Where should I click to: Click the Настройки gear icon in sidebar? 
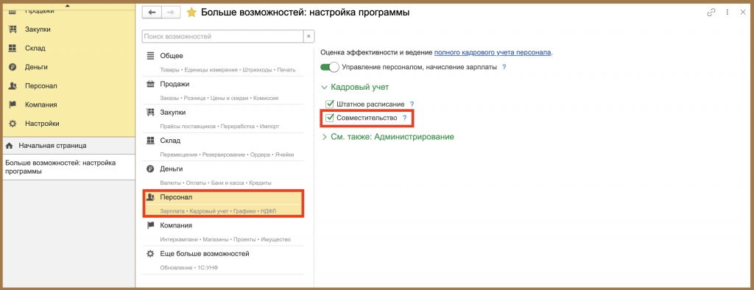(13, 124)
